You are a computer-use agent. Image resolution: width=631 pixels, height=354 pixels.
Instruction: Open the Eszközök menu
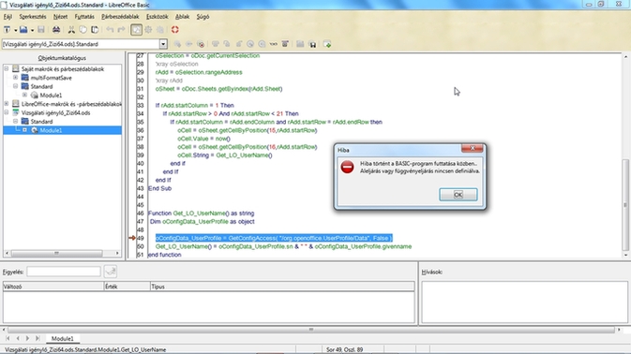(x=157, y=17)
